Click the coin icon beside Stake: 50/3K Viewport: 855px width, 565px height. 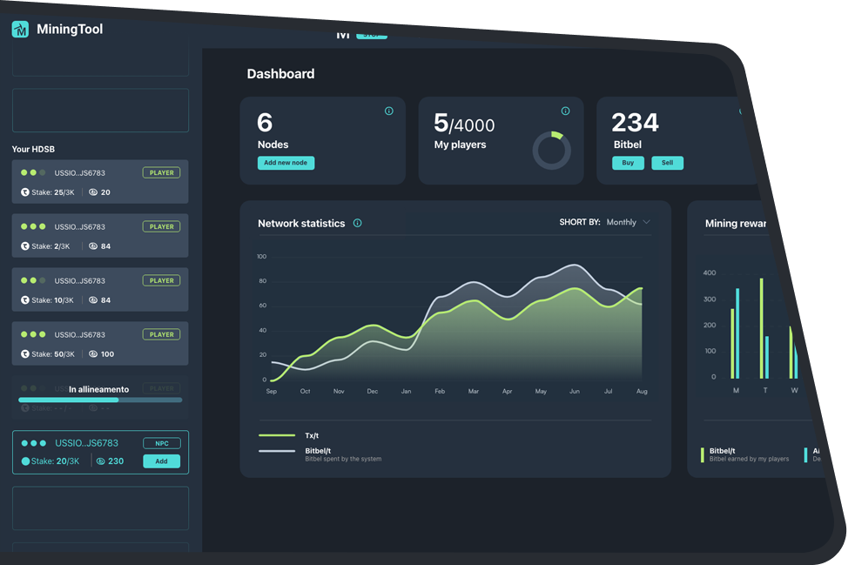(x=25, y=354)
